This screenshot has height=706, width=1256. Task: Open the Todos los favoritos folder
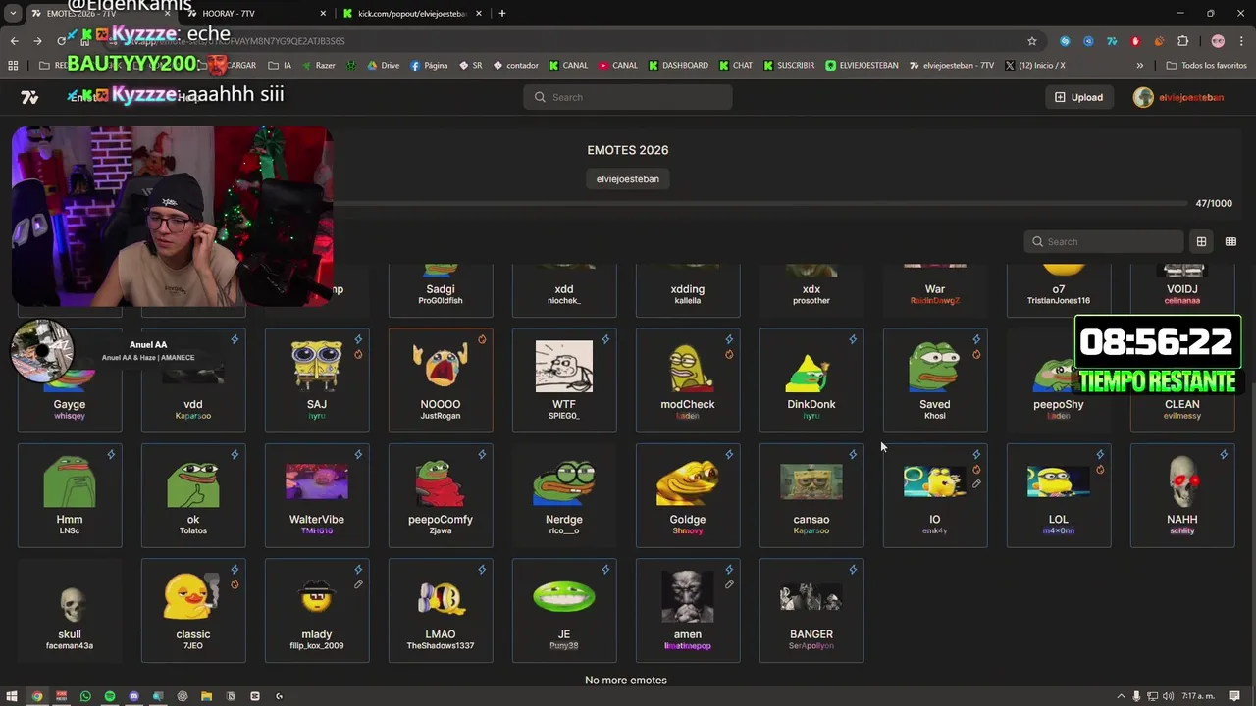pyautogui.click(x=1206, y=66)
